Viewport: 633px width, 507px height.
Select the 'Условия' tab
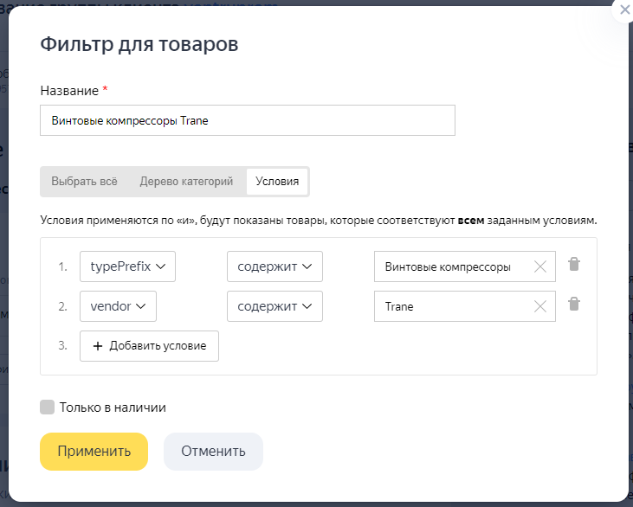click(x=277, y=182)
